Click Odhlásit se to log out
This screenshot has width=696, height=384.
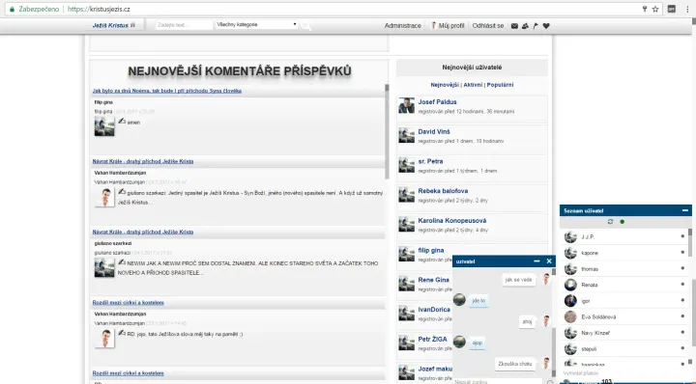tap(488, 26)
